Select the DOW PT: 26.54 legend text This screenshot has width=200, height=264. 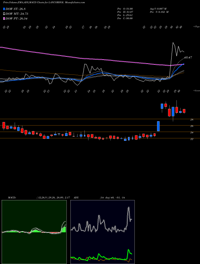pyautogui.click(x=16, y=18)
